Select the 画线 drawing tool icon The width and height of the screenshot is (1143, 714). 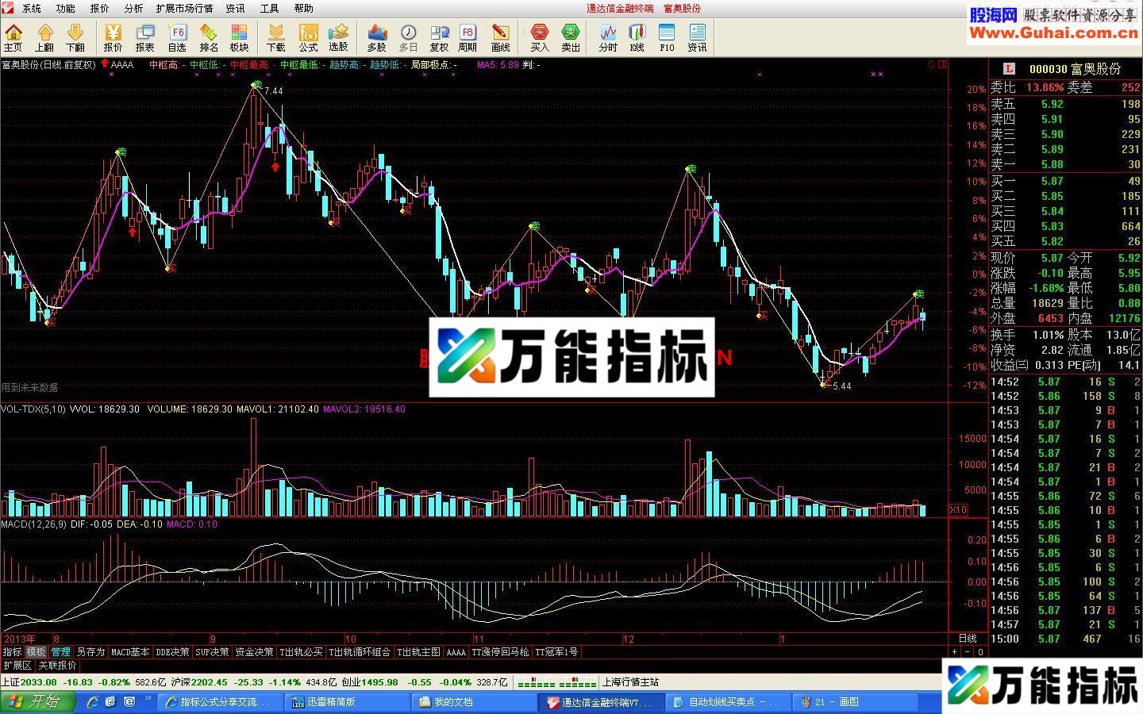[500, 36]
